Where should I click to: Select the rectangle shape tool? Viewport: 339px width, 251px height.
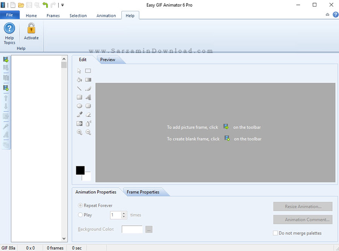pyautogui.click(x=79, y=97)
